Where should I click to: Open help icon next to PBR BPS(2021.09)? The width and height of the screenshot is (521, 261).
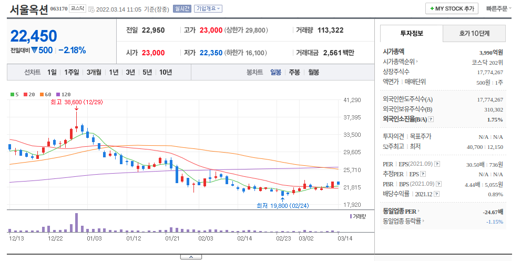[438, 184]
